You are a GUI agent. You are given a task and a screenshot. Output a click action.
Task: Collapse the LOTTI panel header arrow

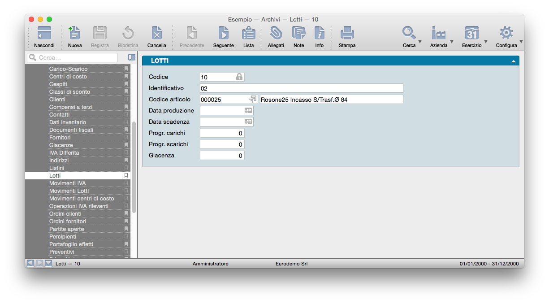pyautogui.click(x=513, y=61)
